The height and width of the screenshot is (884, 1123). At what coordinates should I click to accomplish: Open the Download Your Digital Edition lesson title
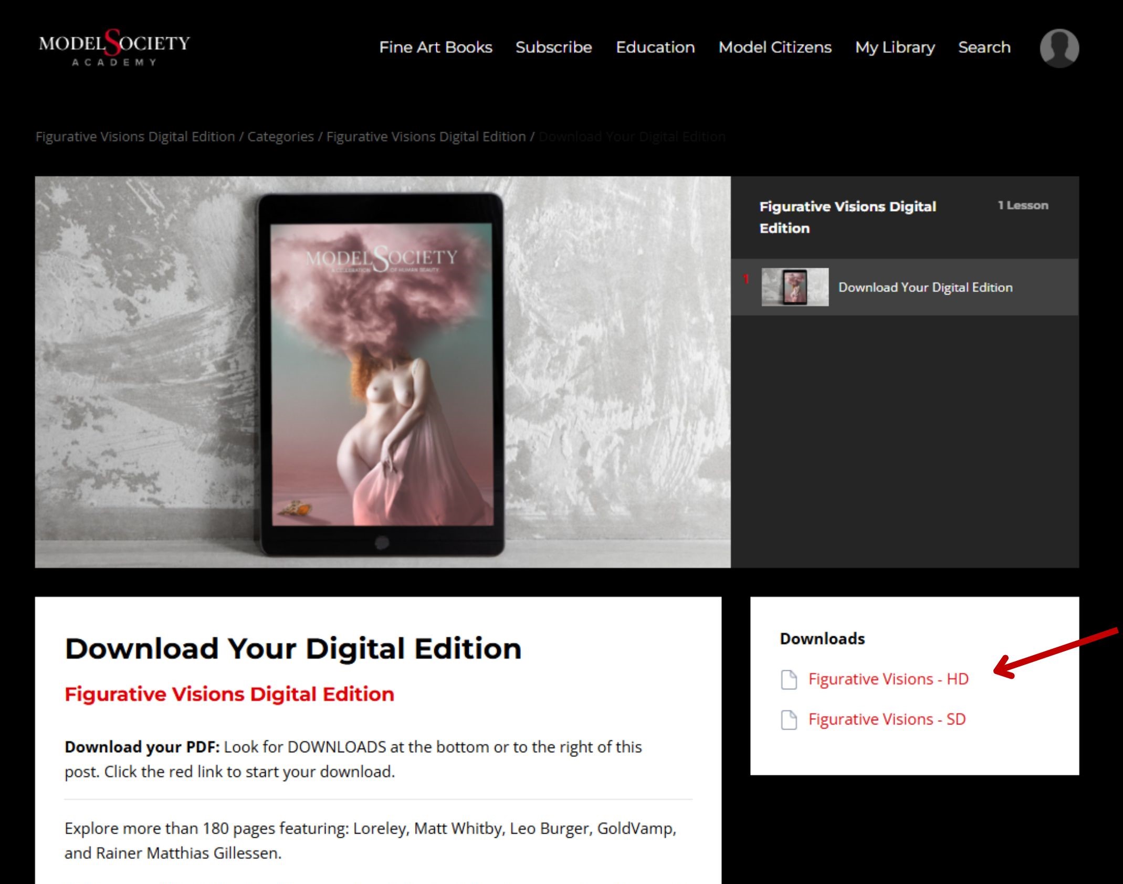926,288
